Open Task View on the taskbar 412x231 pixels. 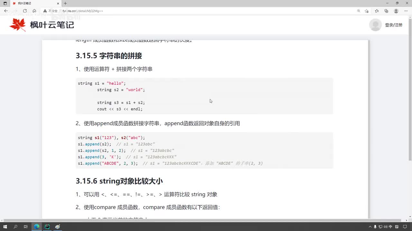pos(25,227)
